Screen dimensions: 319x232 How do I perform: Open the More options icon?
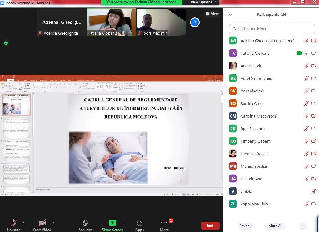click(164, 223)
